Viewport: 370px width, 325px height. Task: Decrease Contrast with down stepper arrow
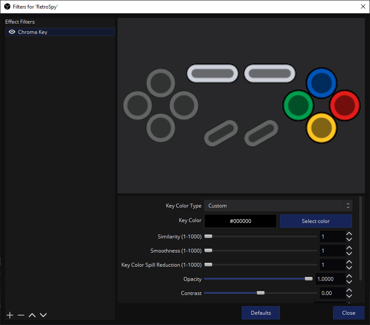pyautogui.click(x=349, y=296)
